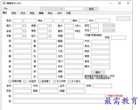Open the File menu
The image size is (140, 110).
pos(6,8)
